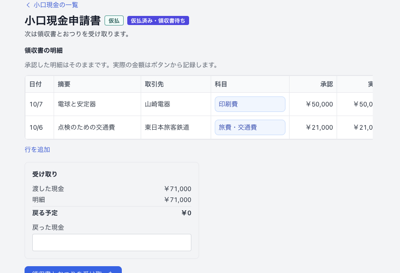
Task: Click the 戻る予定 ￥0 value
Action: click(186, 213)
